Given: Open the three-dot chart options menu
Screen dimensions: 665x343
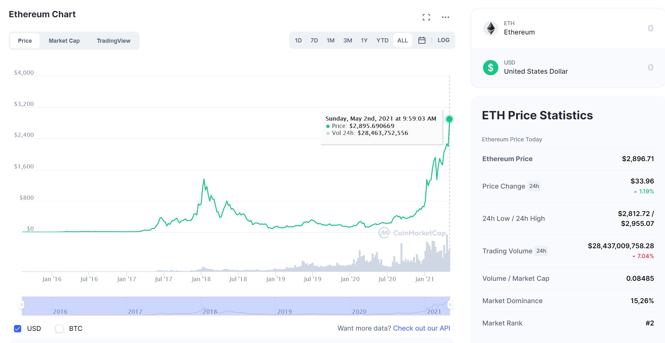Looking at the screenshot, I should click(x=445, y=17).
